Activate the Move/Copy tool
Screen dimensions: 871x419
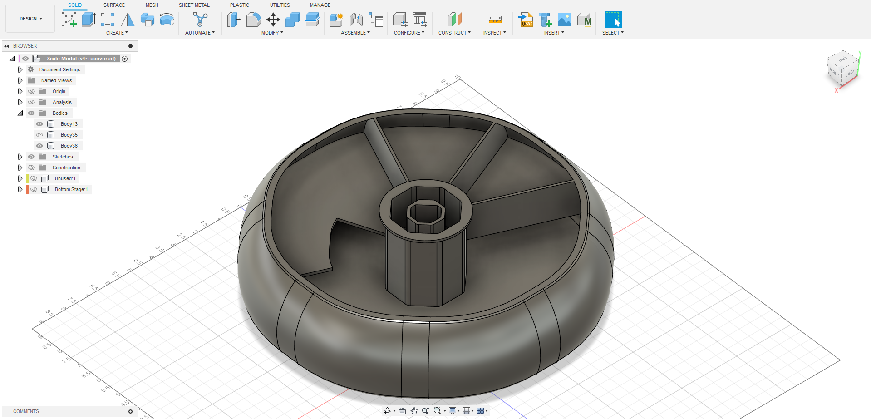click(273, 20)
